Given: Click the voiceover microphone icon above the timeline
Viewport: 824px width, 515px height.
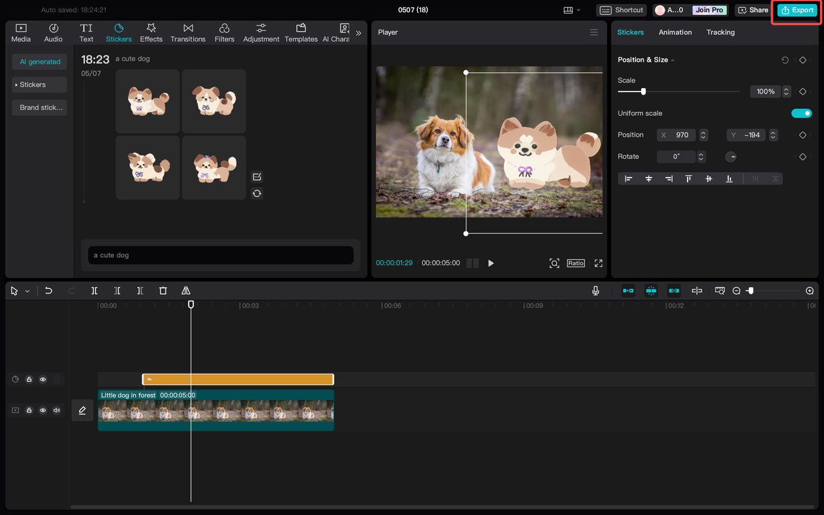Looking at the screenshot, I should (x=595, y=290).
